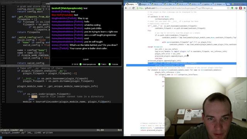Click the '34,69' cursor position in vim status
247x139 pixels.
tap(100, 130)
